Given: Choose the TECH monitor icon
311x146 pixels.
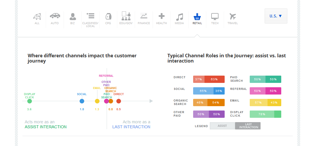Looking at the screenshot, I should [x=215, y=16].
